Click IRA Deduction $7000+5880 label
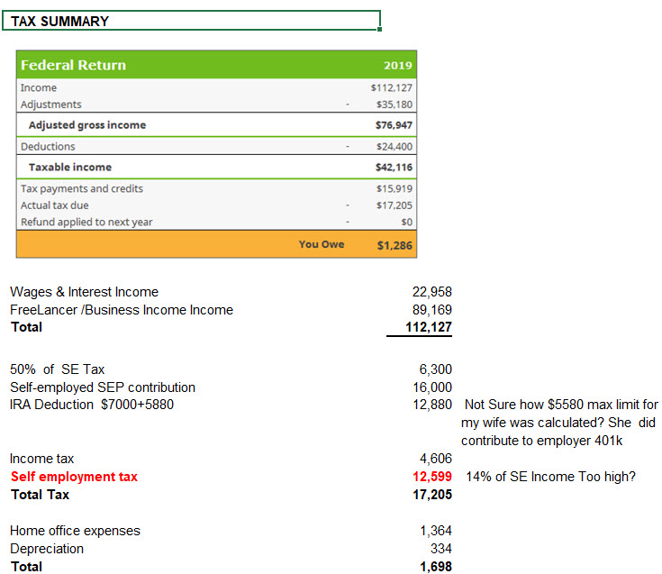This screenshot has height=574, width=662. 92,405
